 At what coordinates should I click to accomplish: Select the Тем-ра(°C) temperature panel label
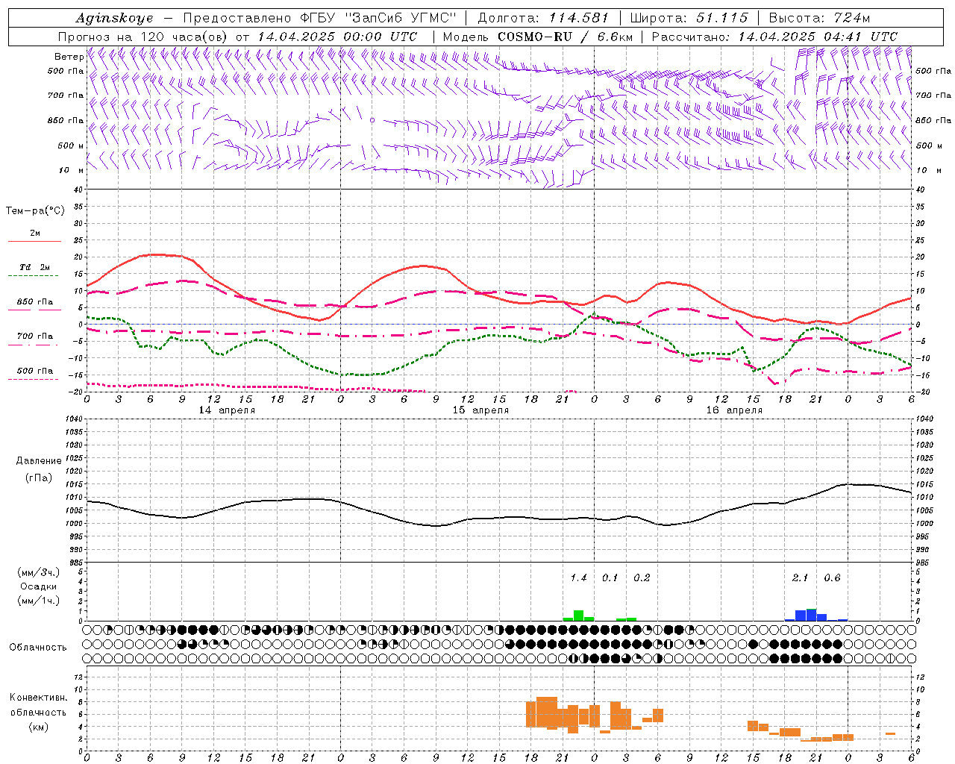coord(35,211)
